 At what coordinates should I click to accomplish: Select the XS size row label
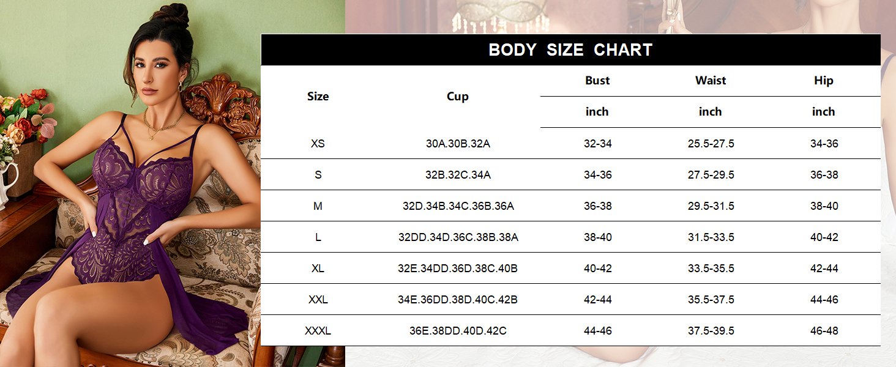(x=318, y=144)
